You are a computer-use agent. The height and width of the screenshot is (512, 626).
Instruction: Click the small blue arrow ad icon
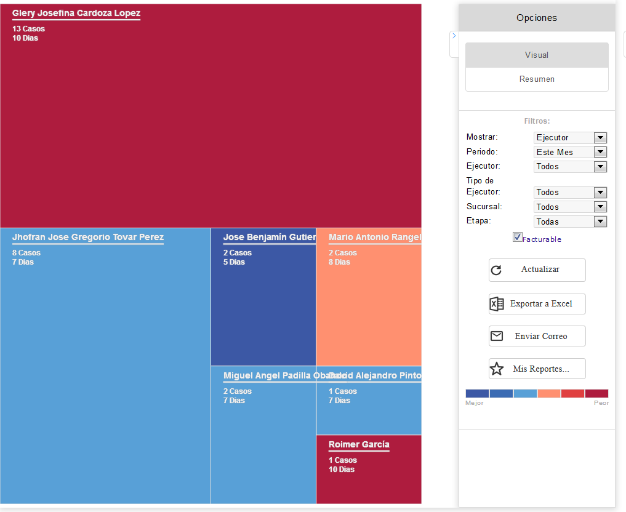pyautogui.click(x=454, y=36)
